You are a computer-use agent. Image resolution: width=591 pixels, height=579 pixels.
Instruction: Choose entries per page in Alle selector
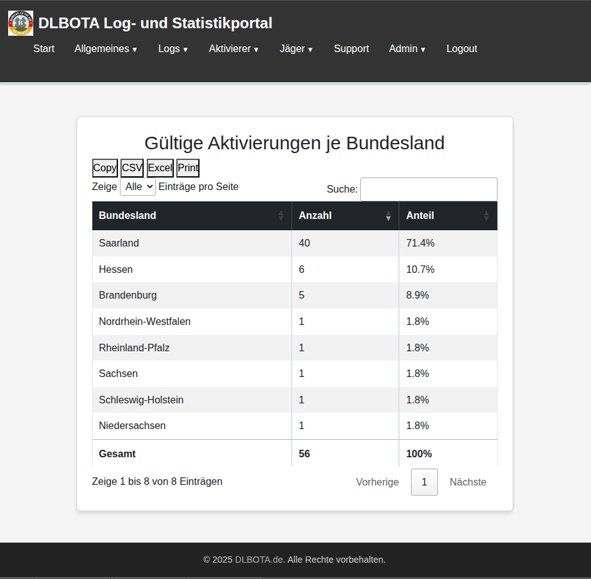137,187
